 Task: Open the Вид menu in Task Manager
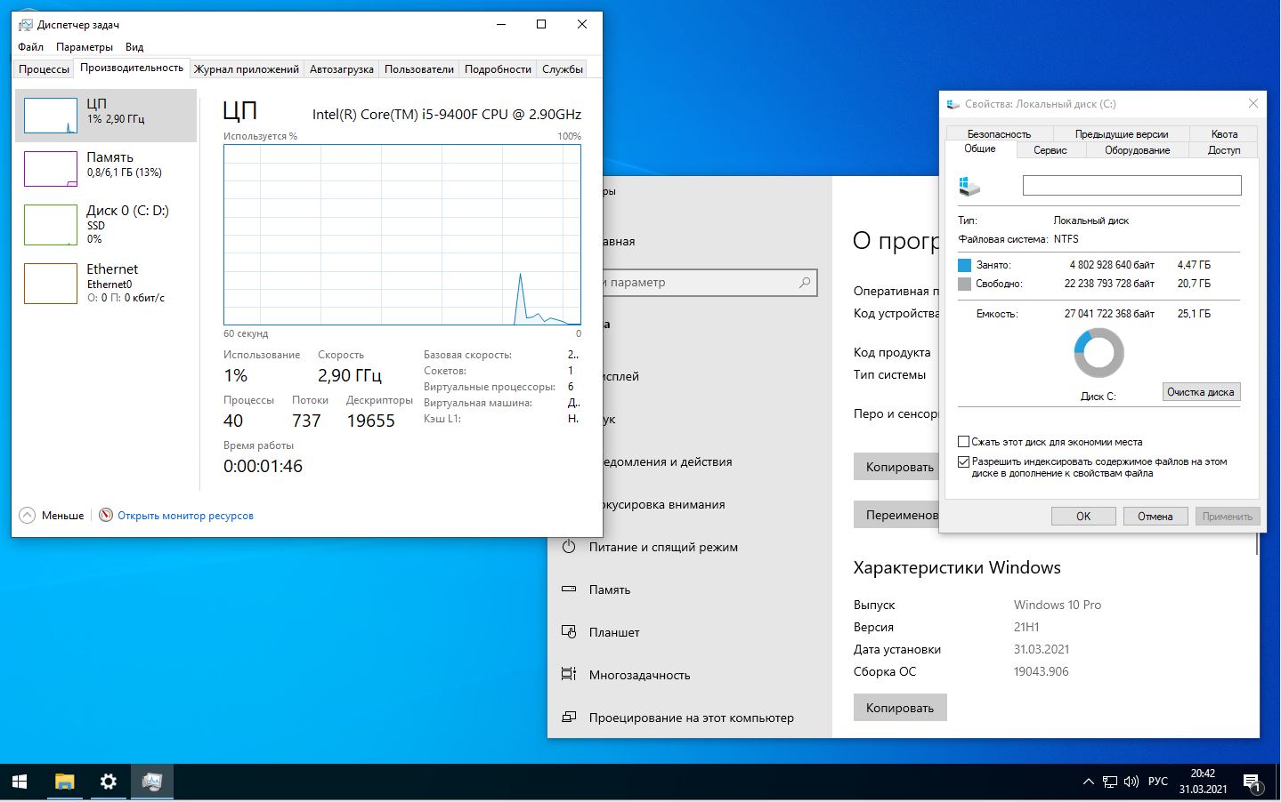pos(134,47)
